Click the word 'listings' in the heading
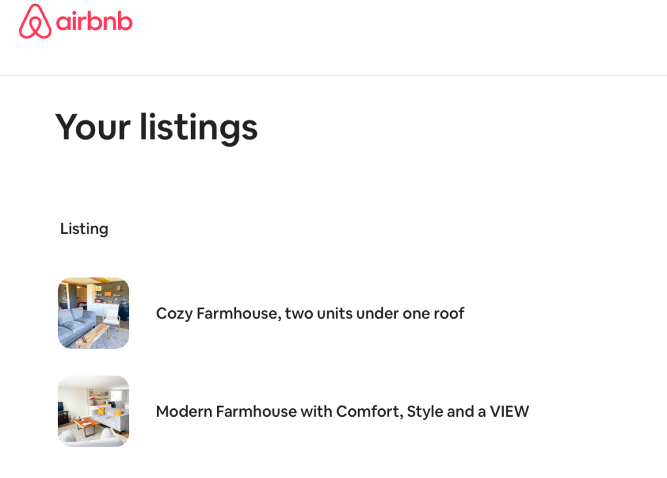 [x=198, y=127]
